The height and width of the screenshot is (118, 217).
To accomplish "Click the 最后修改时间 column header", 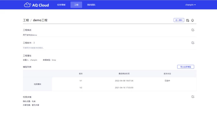I will (124, 74).
